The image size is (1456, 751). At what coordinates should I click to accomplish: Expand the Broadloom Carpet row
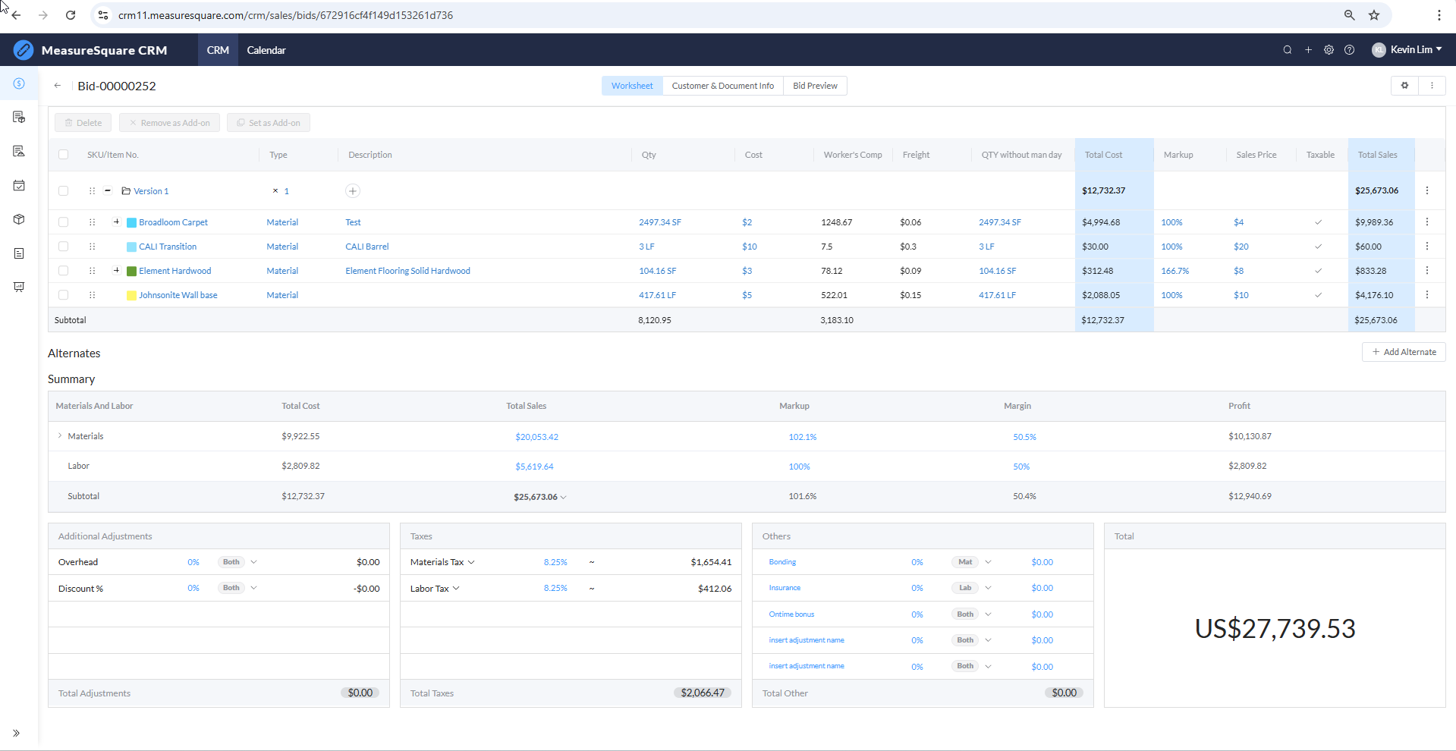click(116, 222)
